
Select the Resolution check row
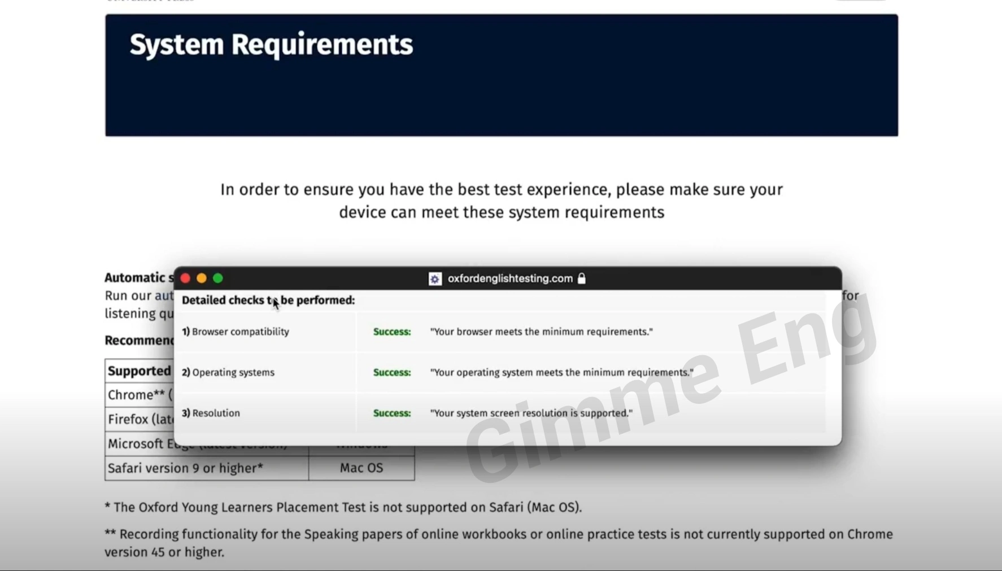pyautogui.click(x=216, y=413)
